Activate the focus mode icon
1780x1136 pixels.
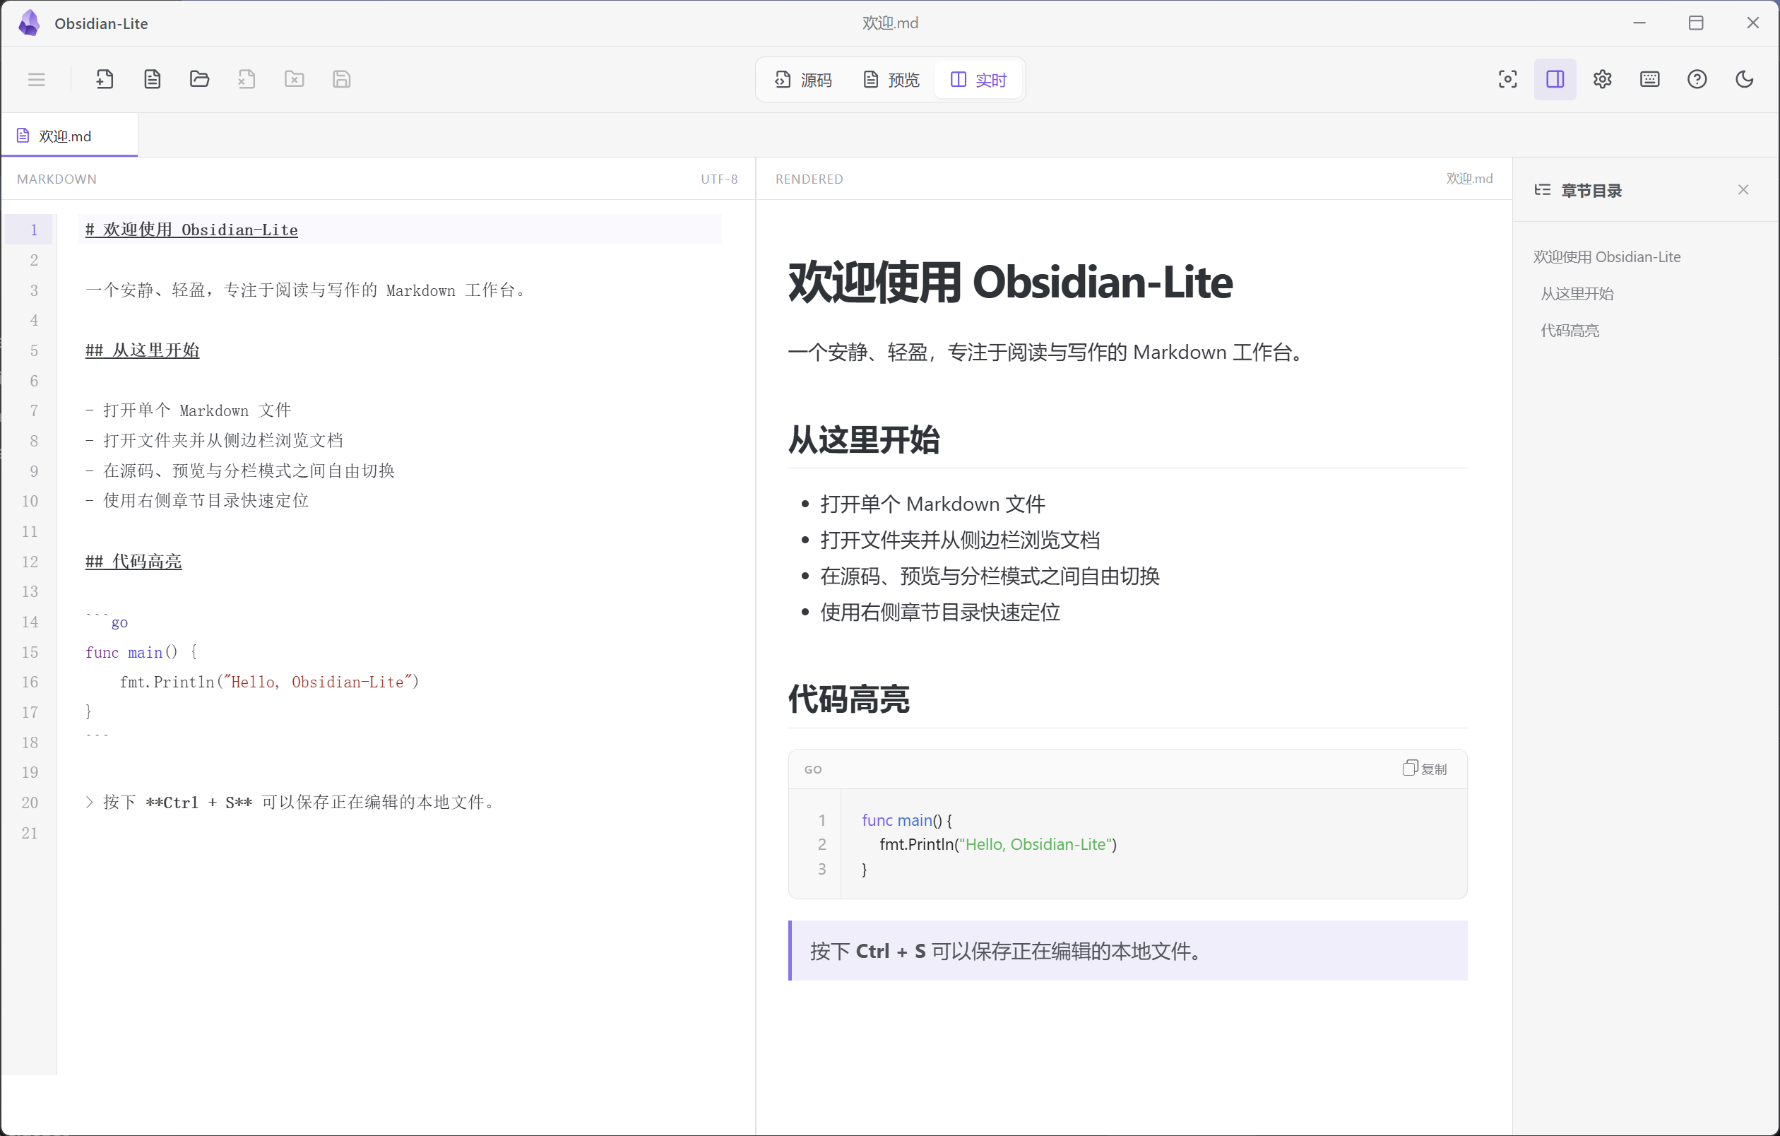pyautogui.click(x=1508, y=79)
